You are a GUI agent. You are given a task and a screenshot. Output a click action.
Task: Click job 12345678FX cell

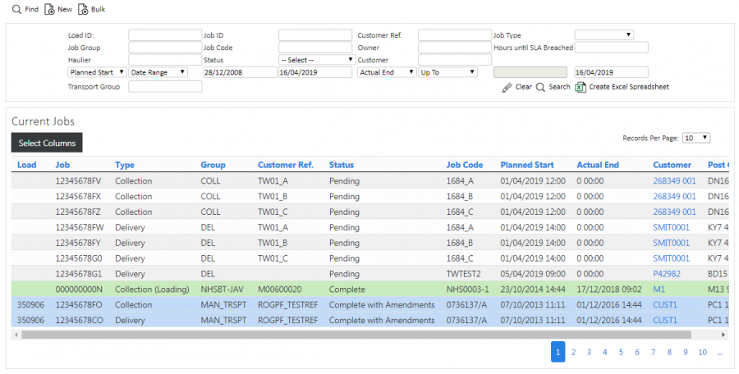[x=78, y=196]
